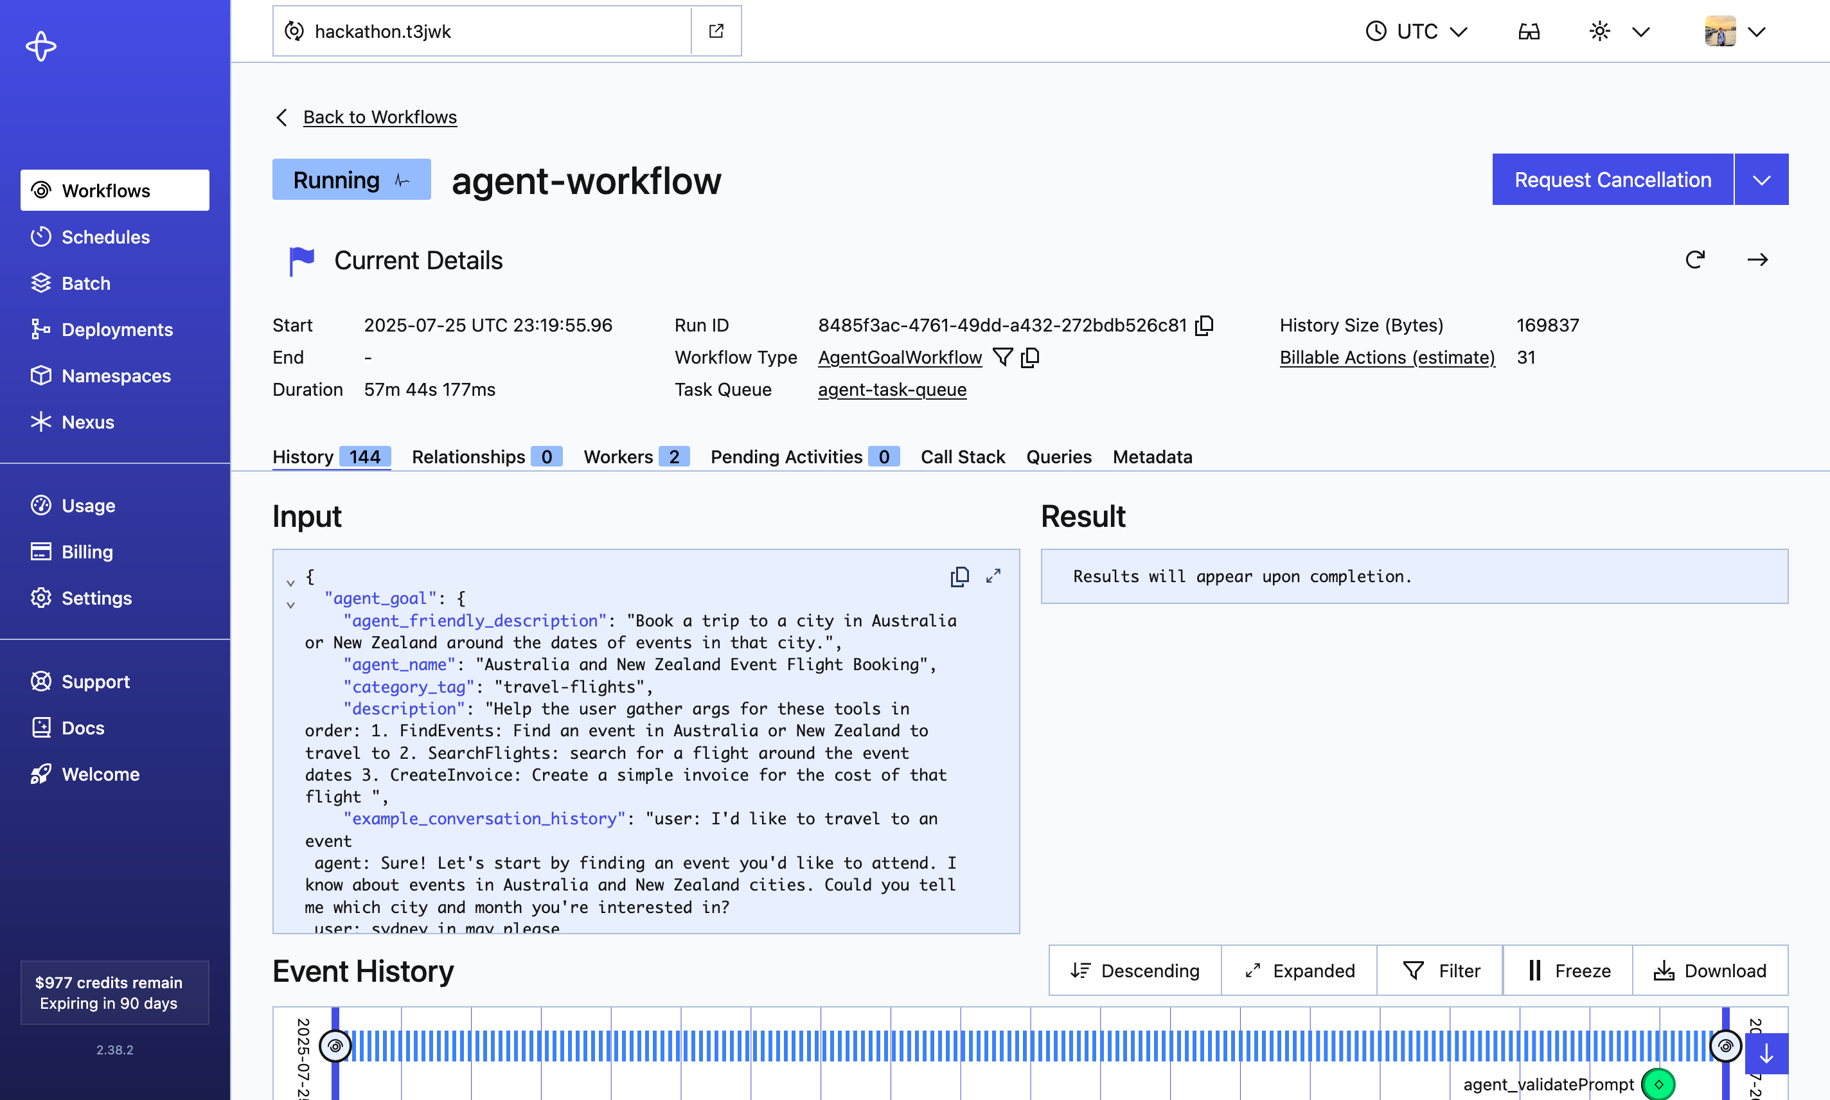1830x1100 pixels.
Task: Open the Call Stack tab
Action: point(962,457)
